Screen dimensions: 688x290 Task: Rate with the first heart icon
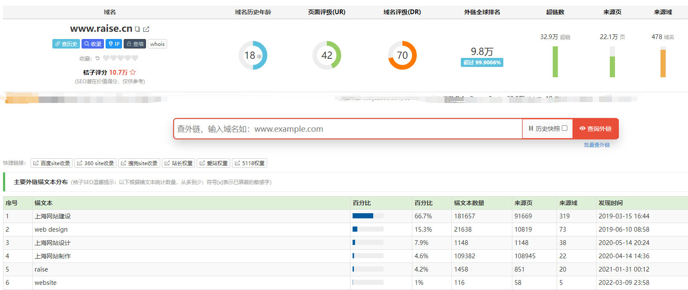click(x=106, y=58)
